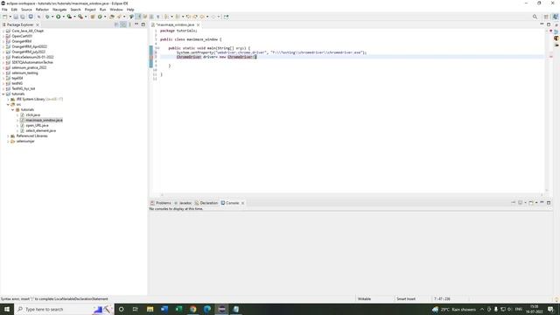Open the File menu
The height and width of the screenshot is (315, 560).
coord(4,10)
